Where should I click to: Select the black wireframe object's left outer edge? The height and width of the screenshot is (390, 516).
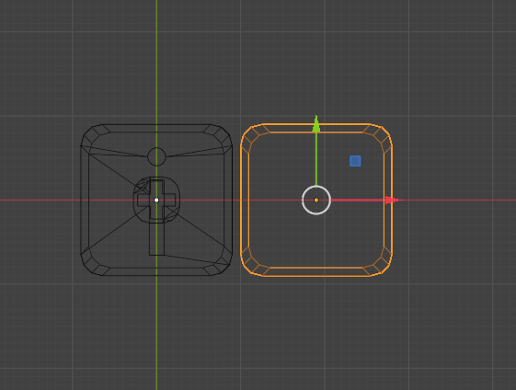click(81, 200)
